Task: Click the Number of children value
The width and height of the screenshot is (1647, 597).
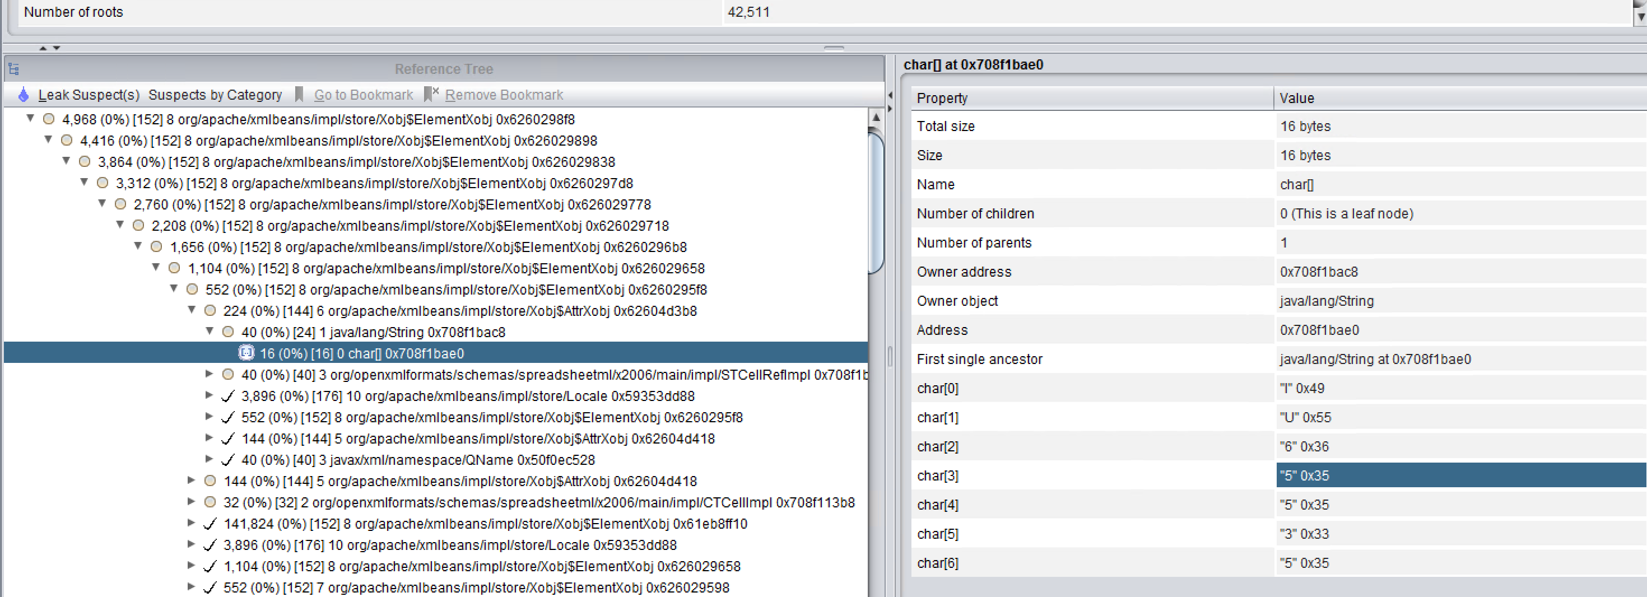Action: pyautogui.click(x=1347, y=213)
